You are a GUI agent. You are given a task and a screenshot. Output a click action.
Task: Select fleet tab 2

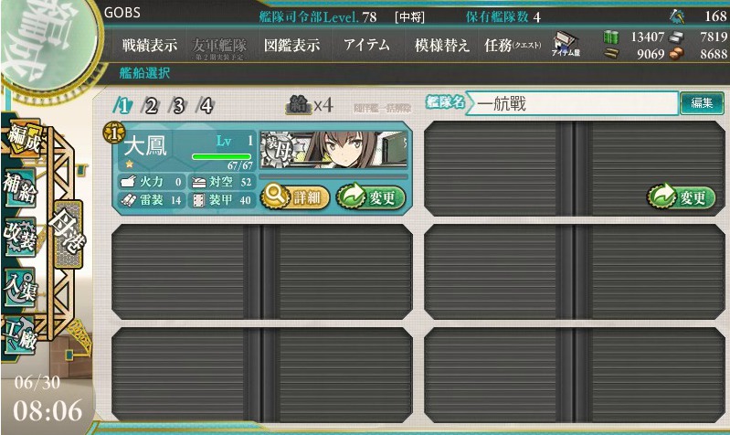[151, 106]
